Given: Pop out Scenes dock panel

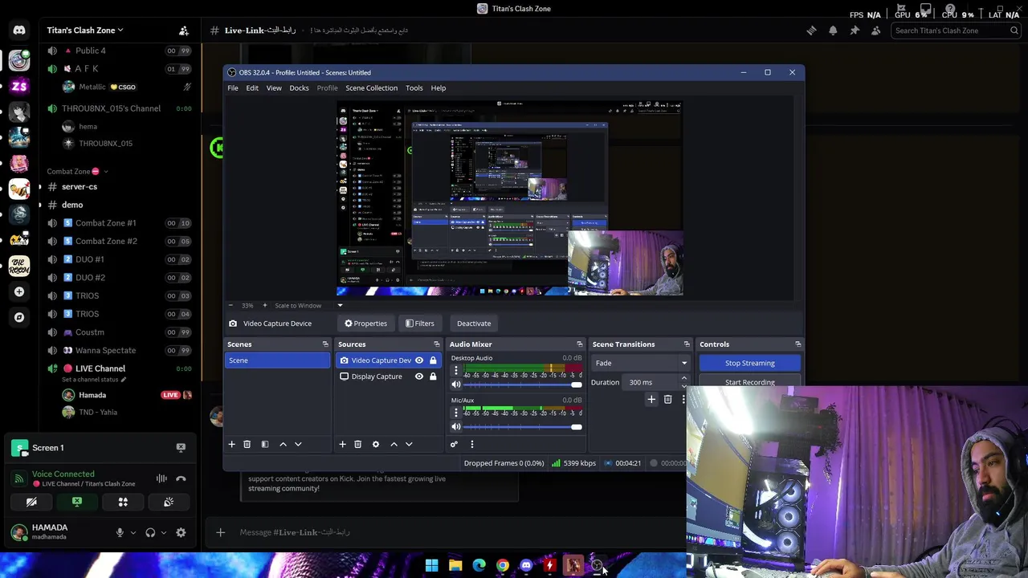Looking at the screenshot, I should (325, 344).
